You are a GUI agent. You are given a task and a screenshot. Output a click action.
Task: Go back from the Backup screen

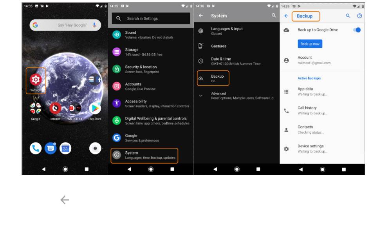(x=286, y=16)
